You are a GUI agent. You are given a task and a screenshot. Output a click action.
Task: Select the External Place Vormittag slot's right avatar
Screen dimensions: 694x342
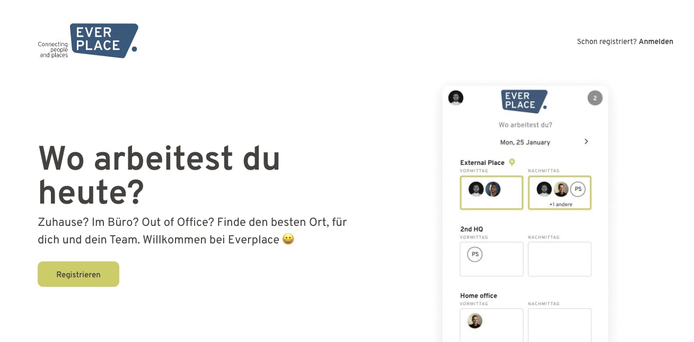coord(493,189)
